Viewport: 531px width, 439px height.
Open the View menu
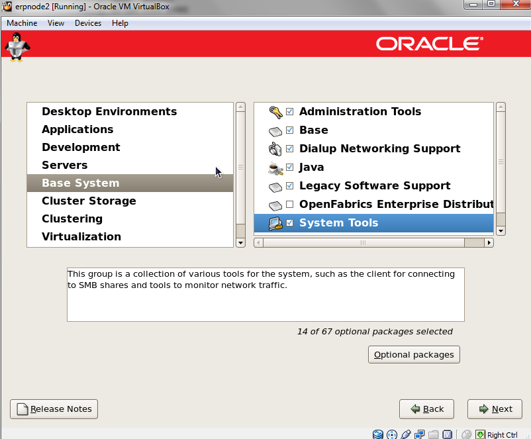(56, 23)
